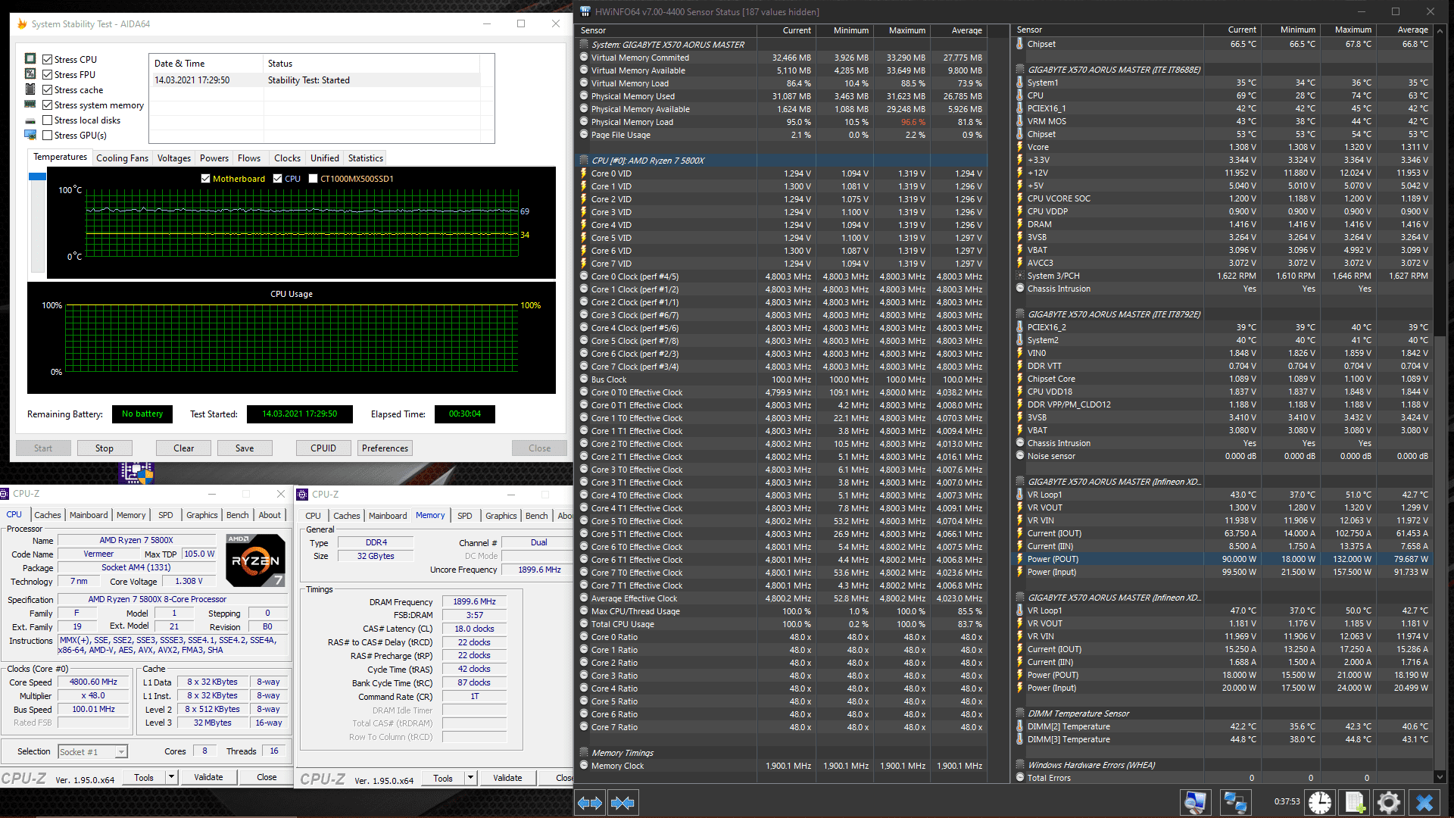
Task: Open SPD tab in right CPU-Z
Action: (465, 516)
